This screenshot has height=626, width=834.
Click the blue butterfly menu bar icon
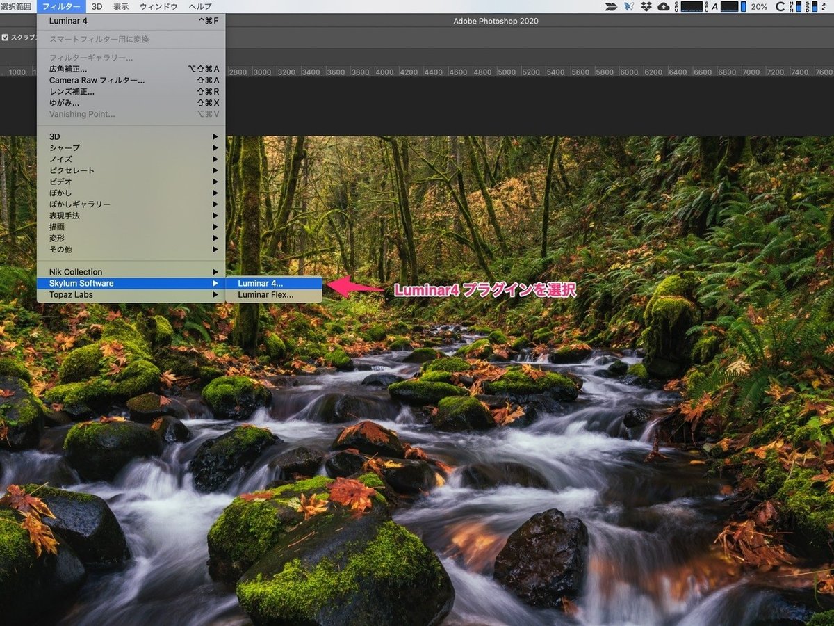pyautogui.click(x=629, y=6)
